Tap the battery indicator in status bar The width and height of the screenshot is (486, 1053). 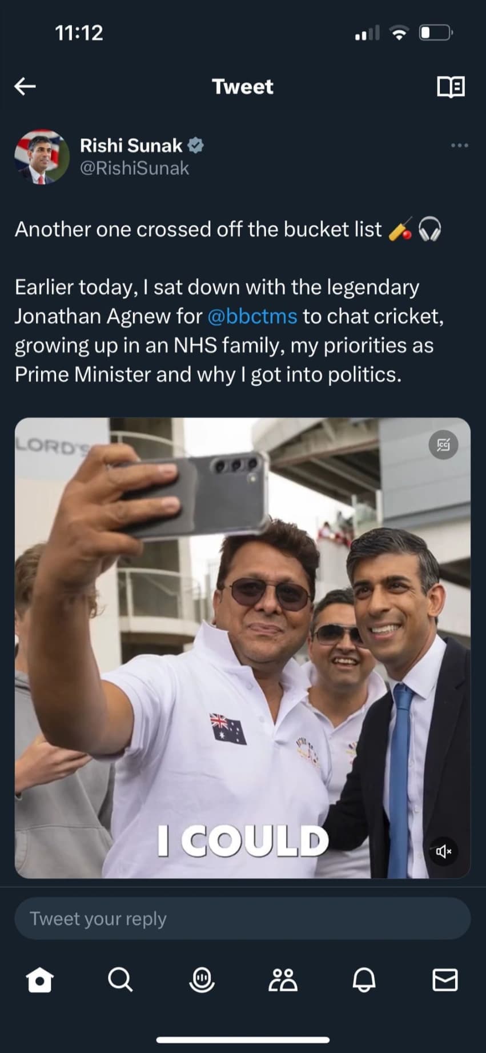436,33
